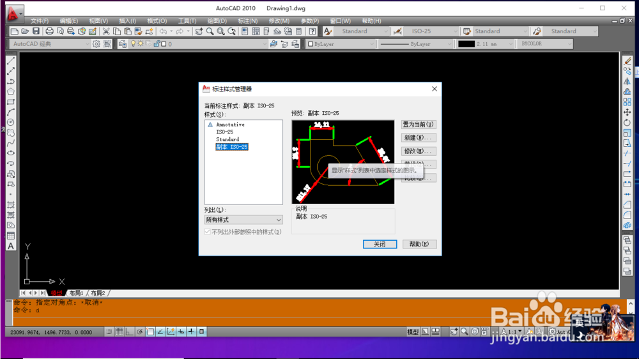Click the Undo arrow icon
The width and height of the screenshot is (639, 359).
click(164, 31)
